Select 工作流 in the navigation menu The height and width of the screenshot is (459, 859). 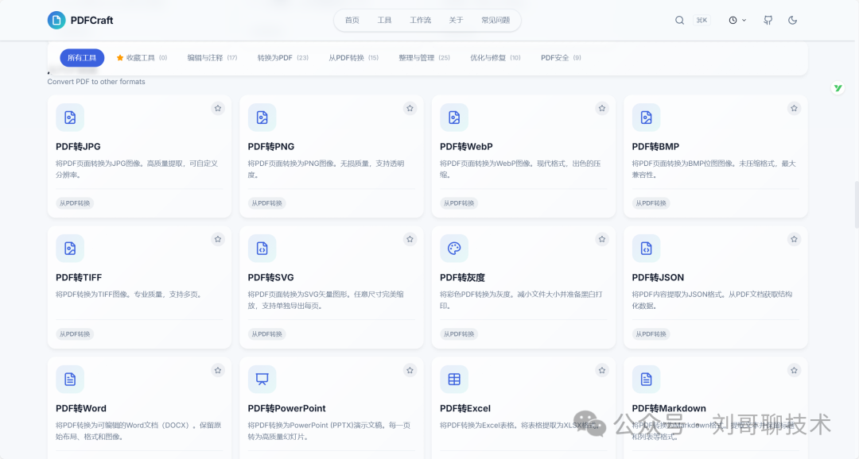[420, 20]
